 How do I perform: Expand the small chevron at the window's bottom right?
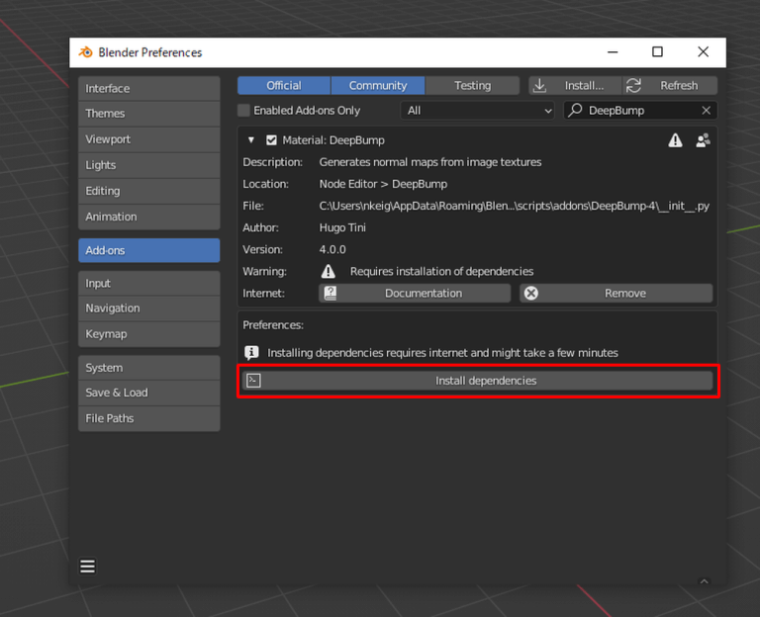[x=704, y=581]
